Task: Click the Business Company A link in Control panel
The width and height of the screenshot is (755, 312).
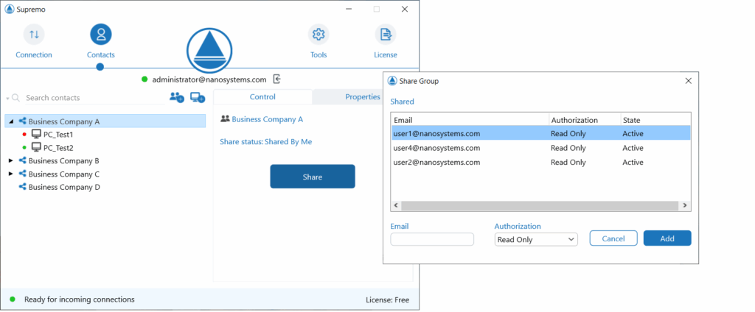Action: point(267,119)
